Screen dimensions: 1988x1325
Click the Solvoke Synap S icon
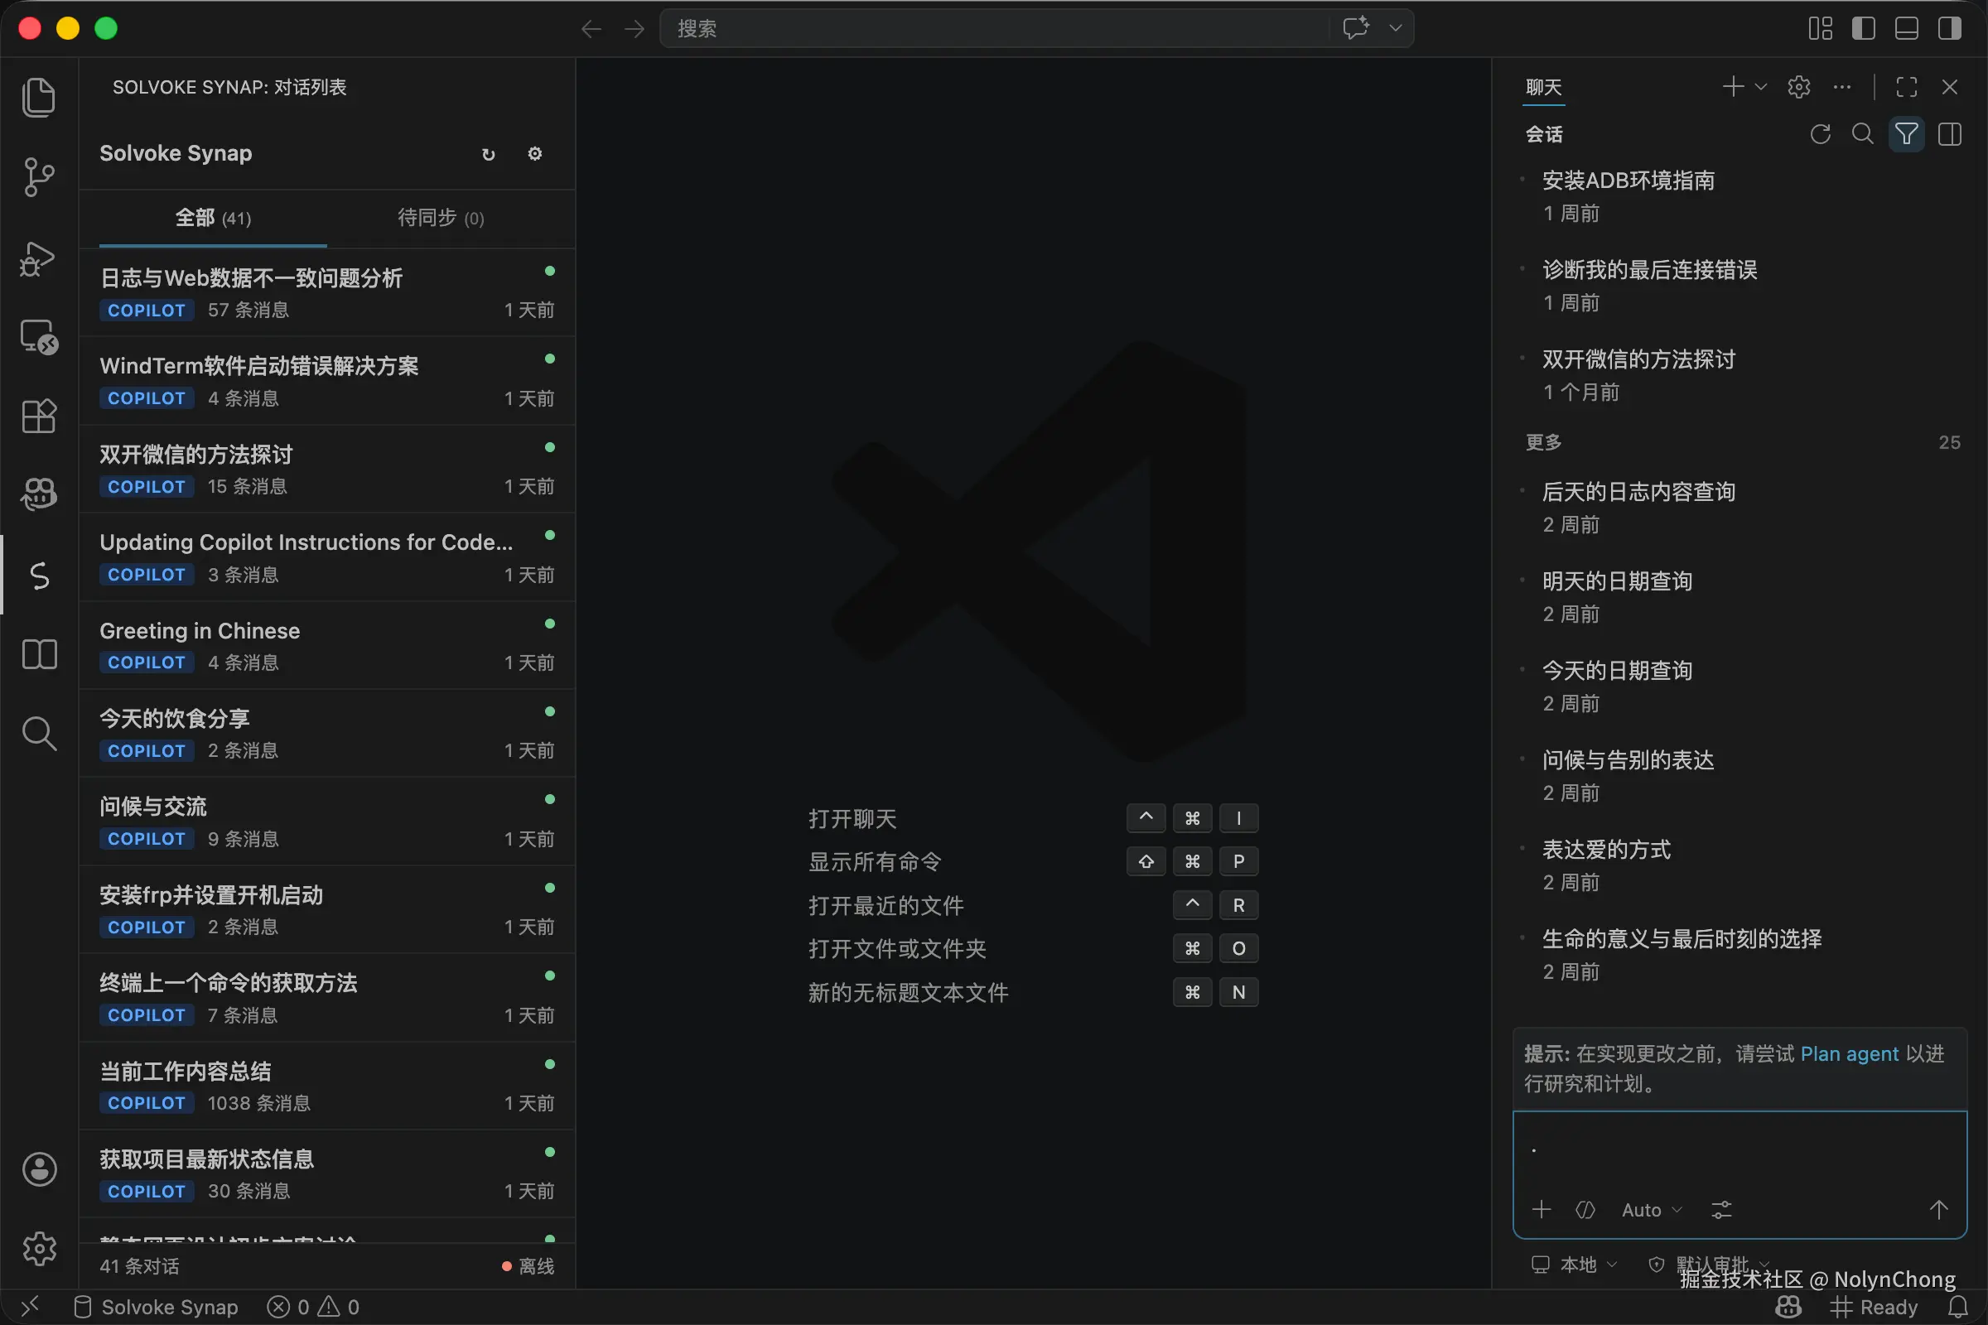click(x=38, y=576)
